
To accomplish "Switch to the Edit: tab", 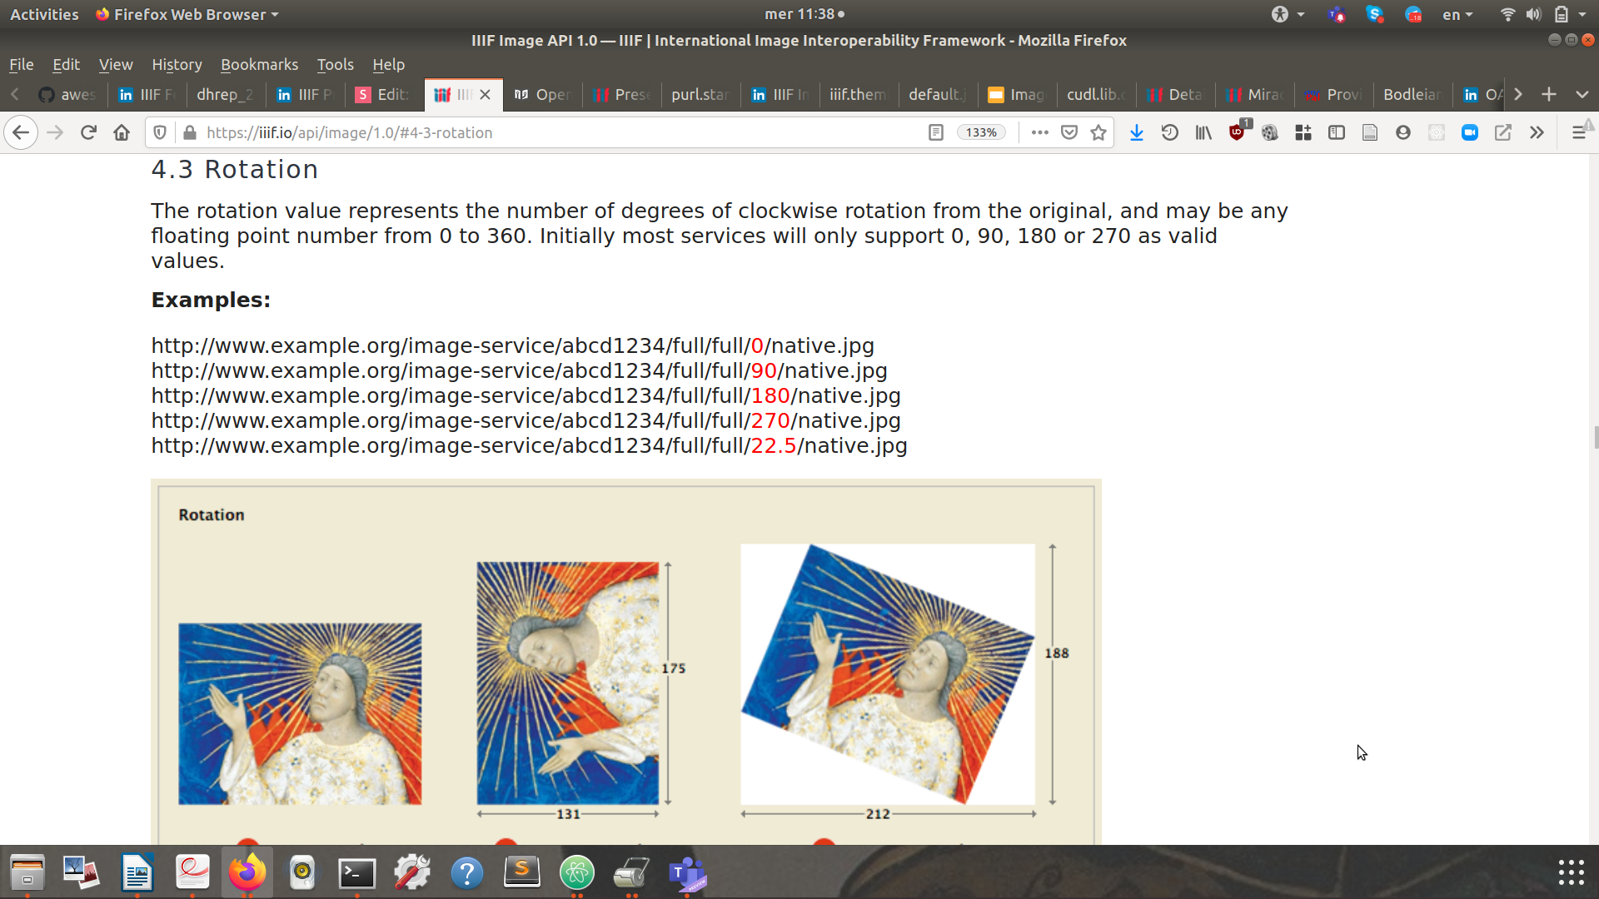I will tap(384, 94).
